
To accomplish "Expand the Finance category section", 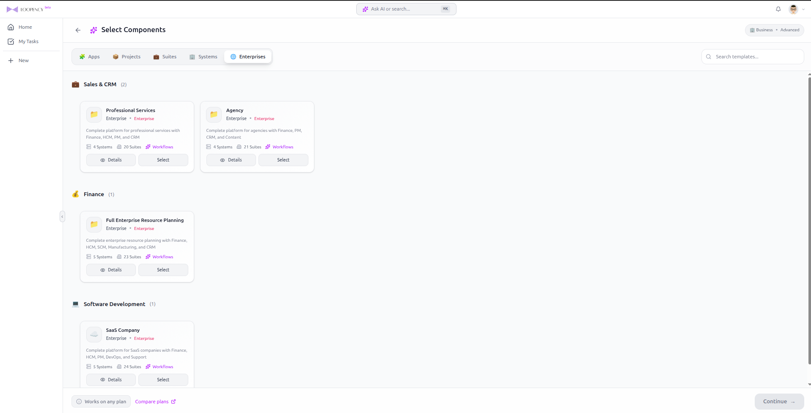I will pos(93,194).
